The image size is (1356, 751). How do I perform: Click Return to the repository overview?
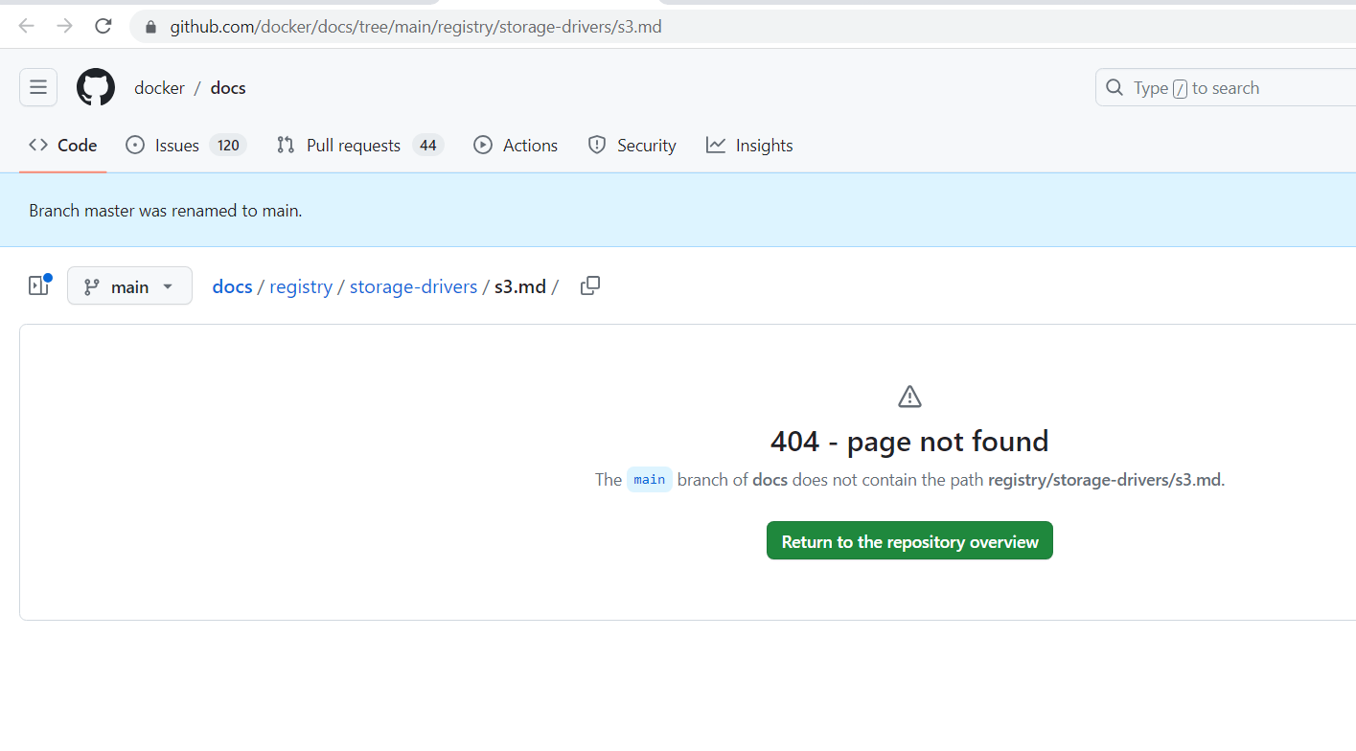click(x=908, y=540)
